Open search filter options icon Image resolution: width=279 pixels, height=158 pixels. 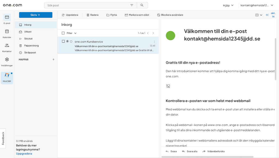pyautogui.click(x=132, y=5)
